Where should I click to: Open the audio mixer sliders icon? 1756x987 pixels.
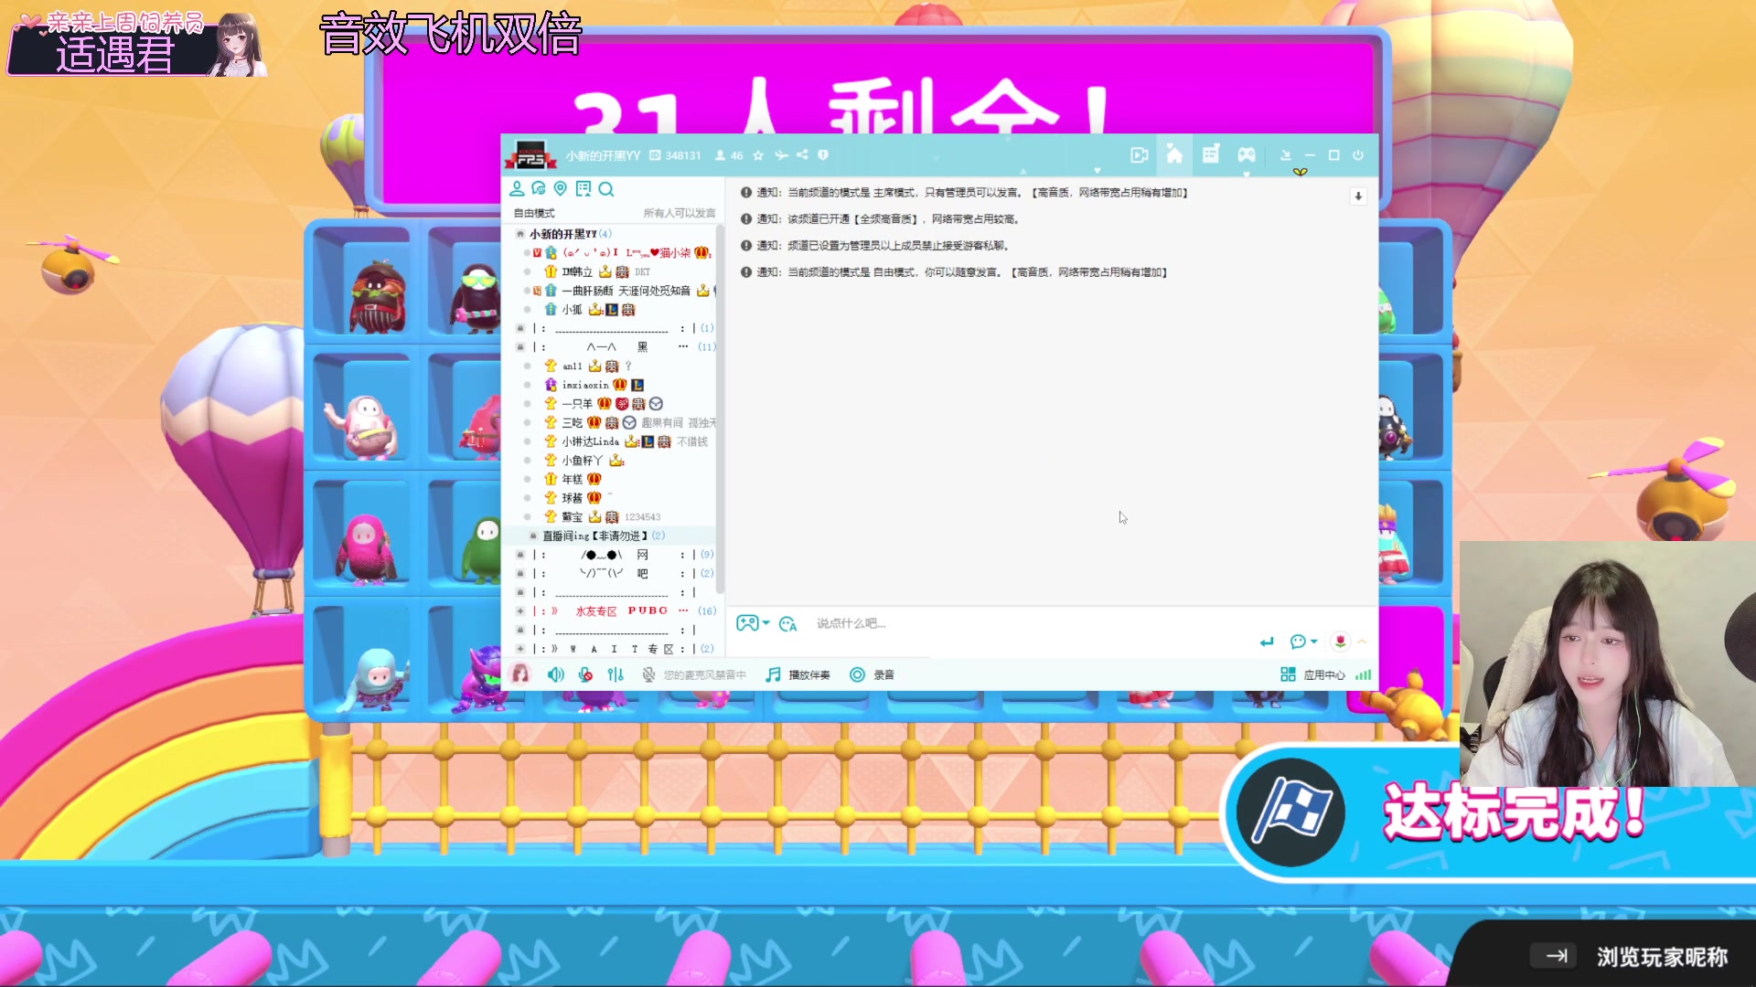point(616,674)
